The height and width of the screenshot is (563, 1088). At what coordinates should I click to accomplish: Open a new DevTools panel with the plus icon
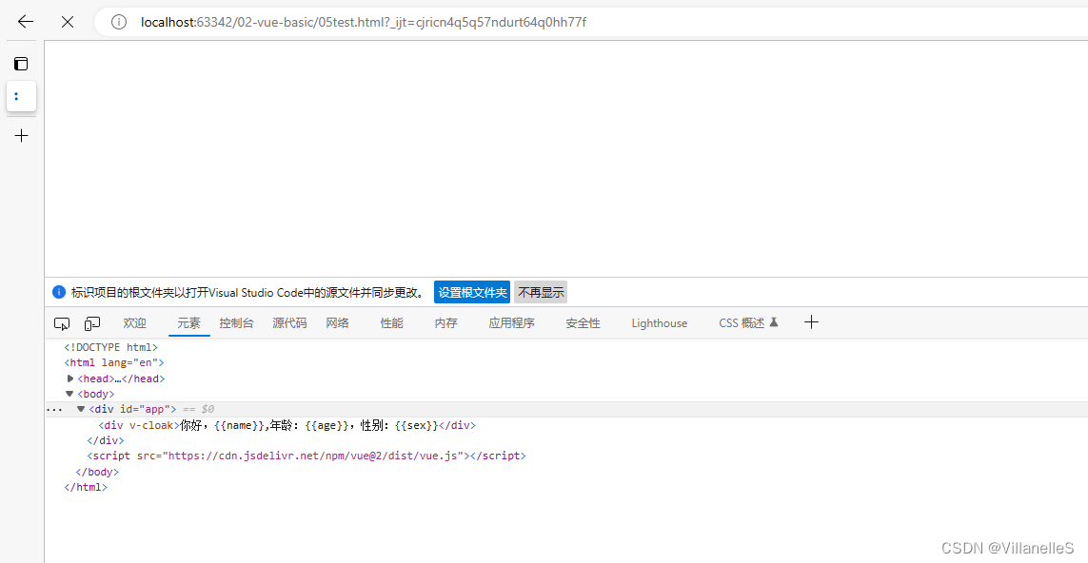tap(811, 322)
